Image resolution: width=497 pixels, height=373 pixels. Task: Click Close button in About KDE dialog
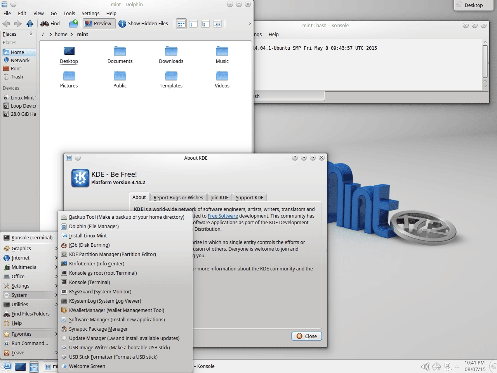[x=307, y=336]
